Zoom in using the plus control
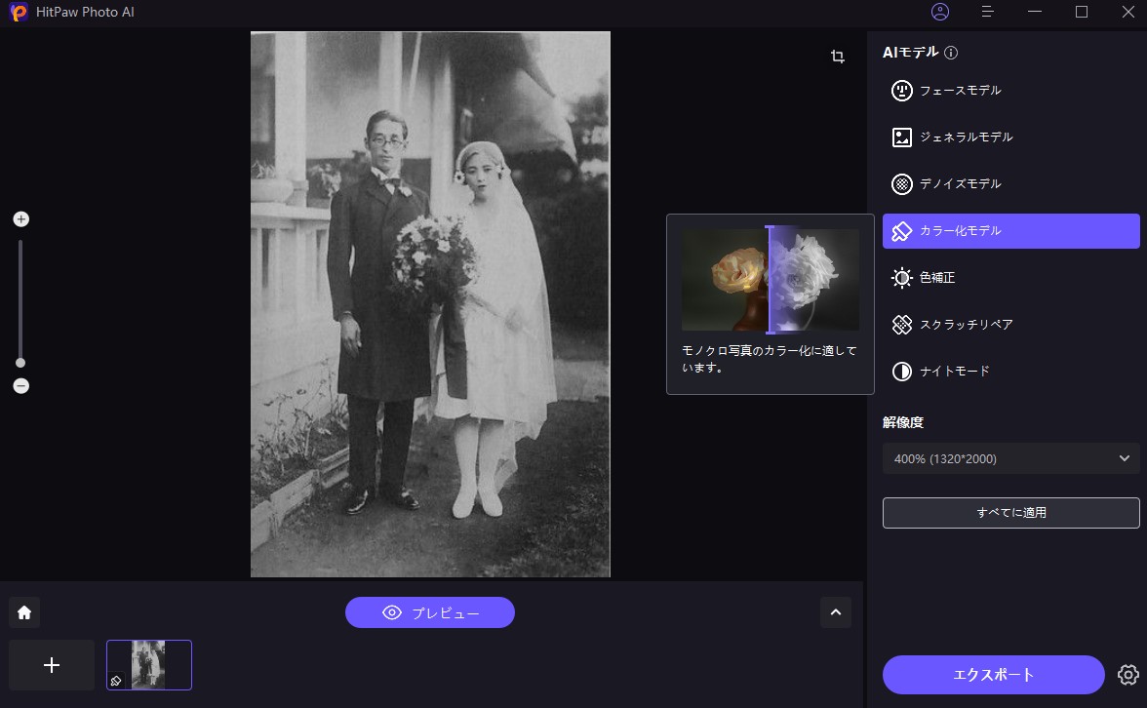This screenshot has width=1147, height=708. (20, 218)
